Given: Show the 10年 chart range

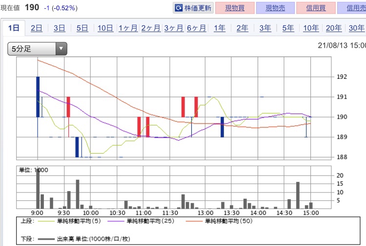Looking at the screenshot, I should coord(311,28).
